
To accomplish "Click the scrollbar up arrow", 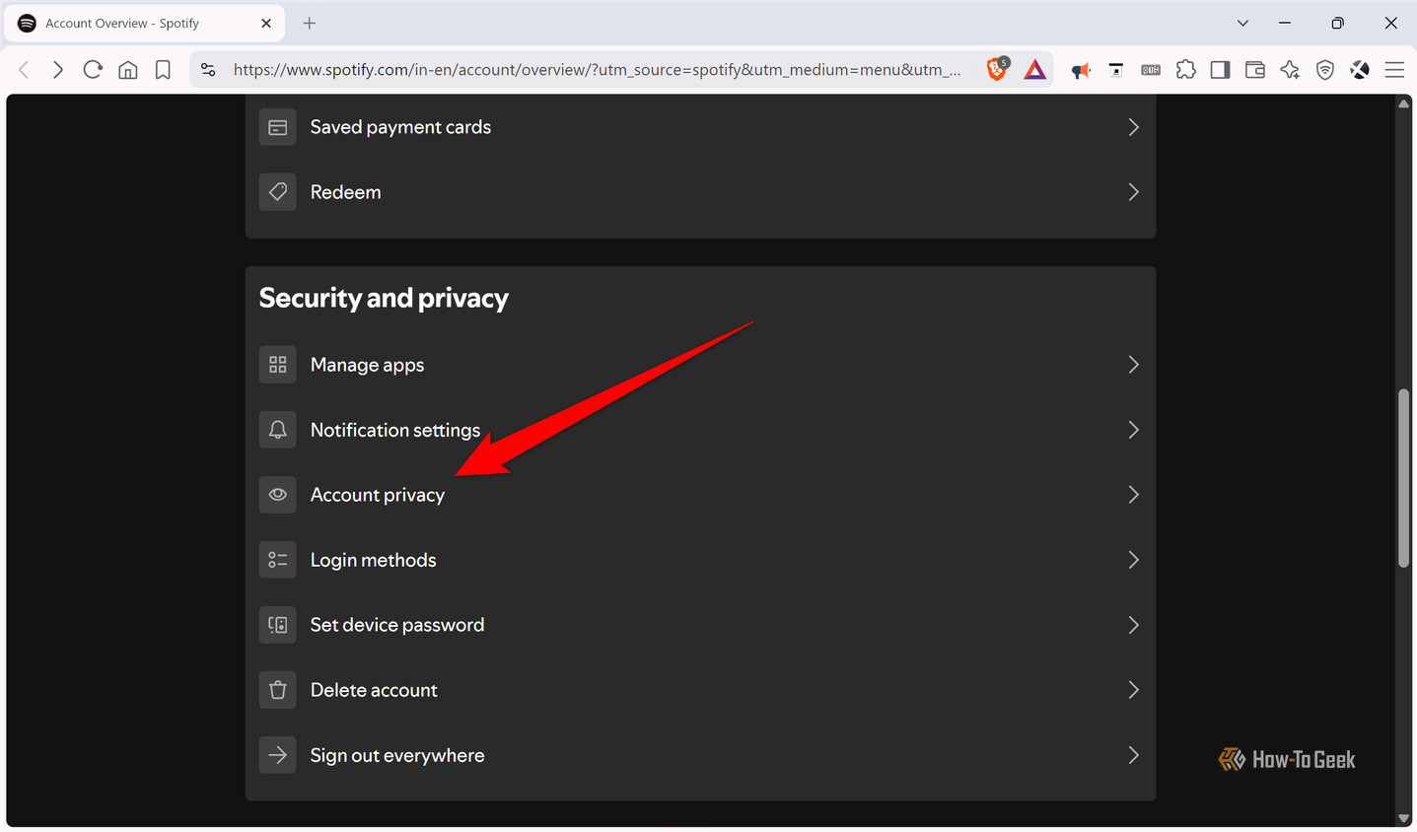I will coord(1403,103).
